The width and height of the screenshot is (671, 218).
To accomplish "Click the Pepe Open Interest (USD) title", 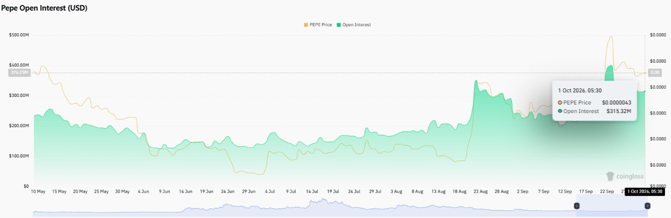I will point(44,8).
